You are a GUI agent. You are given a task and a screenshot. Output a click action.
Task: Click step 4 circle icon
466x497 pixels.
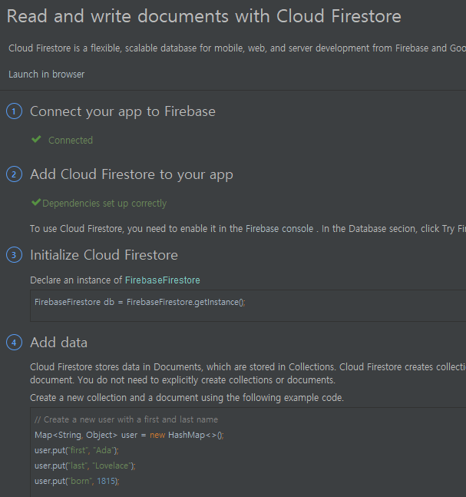pyautogui.click(x=15, y=343)
